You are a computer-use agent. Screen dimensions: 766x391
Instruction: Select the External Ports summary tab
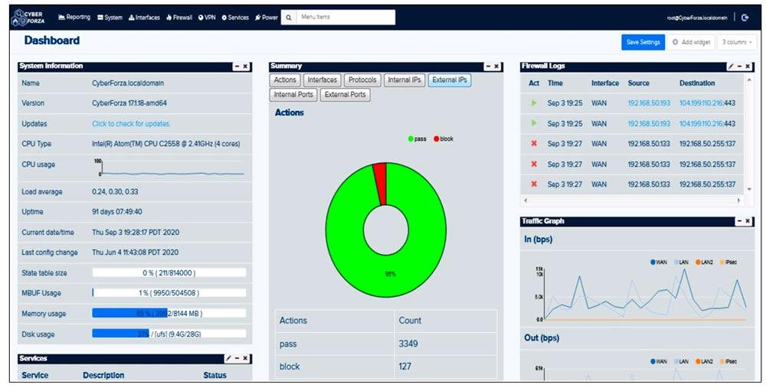[345, 95]
